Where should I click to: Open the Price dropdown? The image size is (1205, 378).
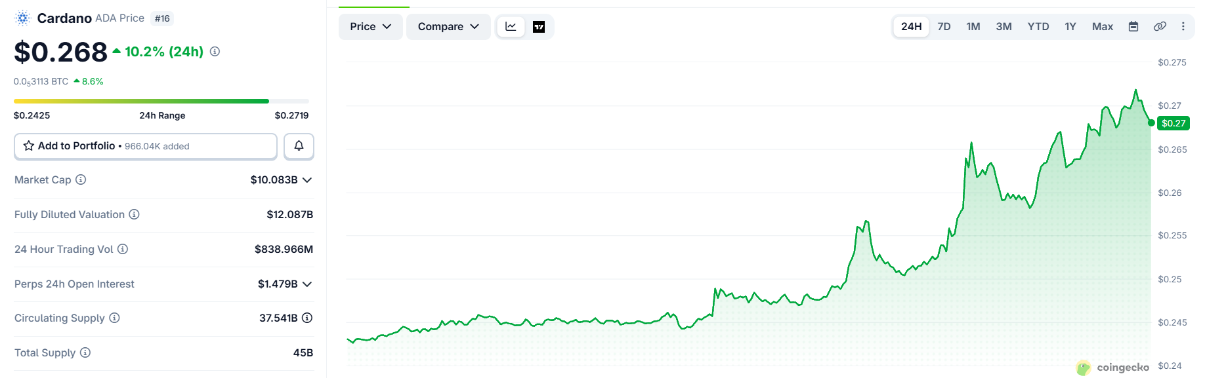(371, 27)
